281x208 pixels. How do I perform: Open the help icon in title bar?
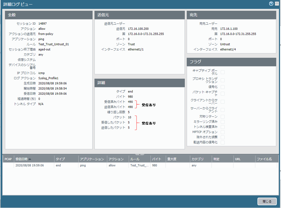tap(271, 3)
